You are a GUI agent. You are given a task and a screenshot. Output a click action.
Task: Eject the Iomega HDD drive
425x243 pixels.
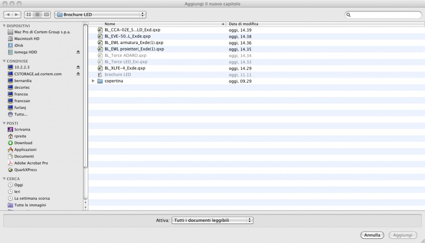pos(78,52)
